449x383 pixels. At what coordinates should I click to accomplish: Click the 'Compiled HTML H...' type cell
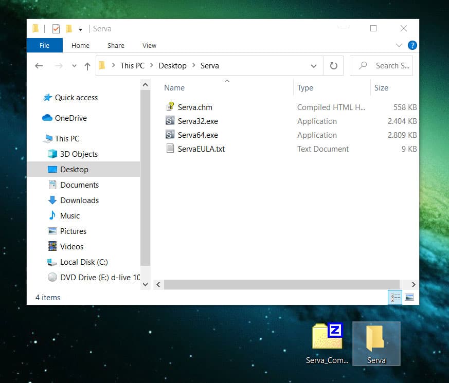(331, 107)
